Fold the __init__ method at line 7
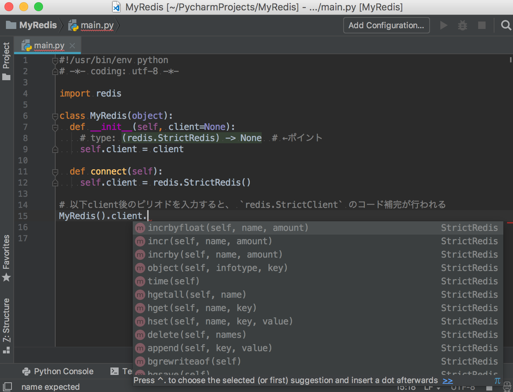Viewport: 513px width, 392px height. pyautogui.click(x=55, y=127)
